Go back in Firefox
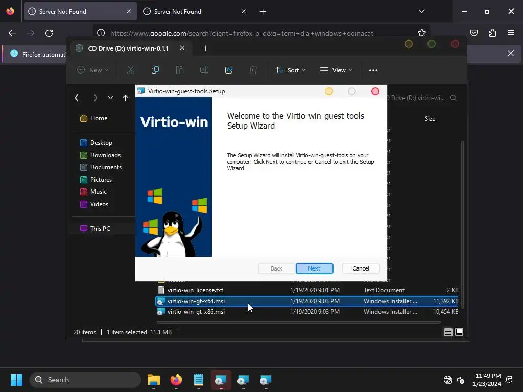 [12, 33]
